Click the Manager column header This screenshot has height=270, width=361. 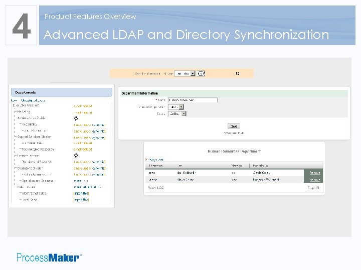237,165
